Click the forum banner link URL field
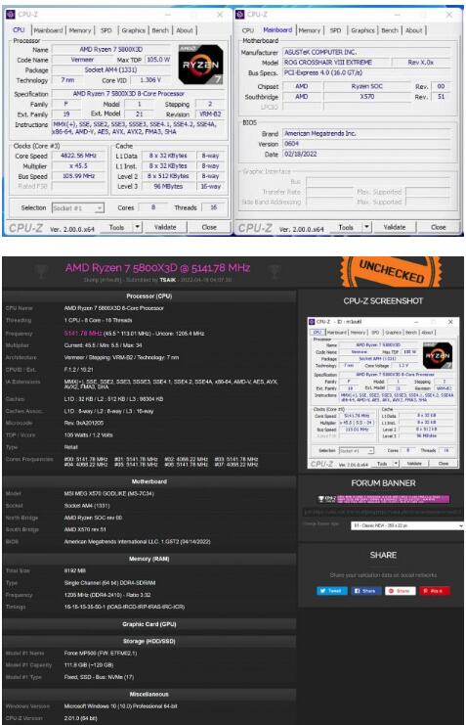 (382, 513)
